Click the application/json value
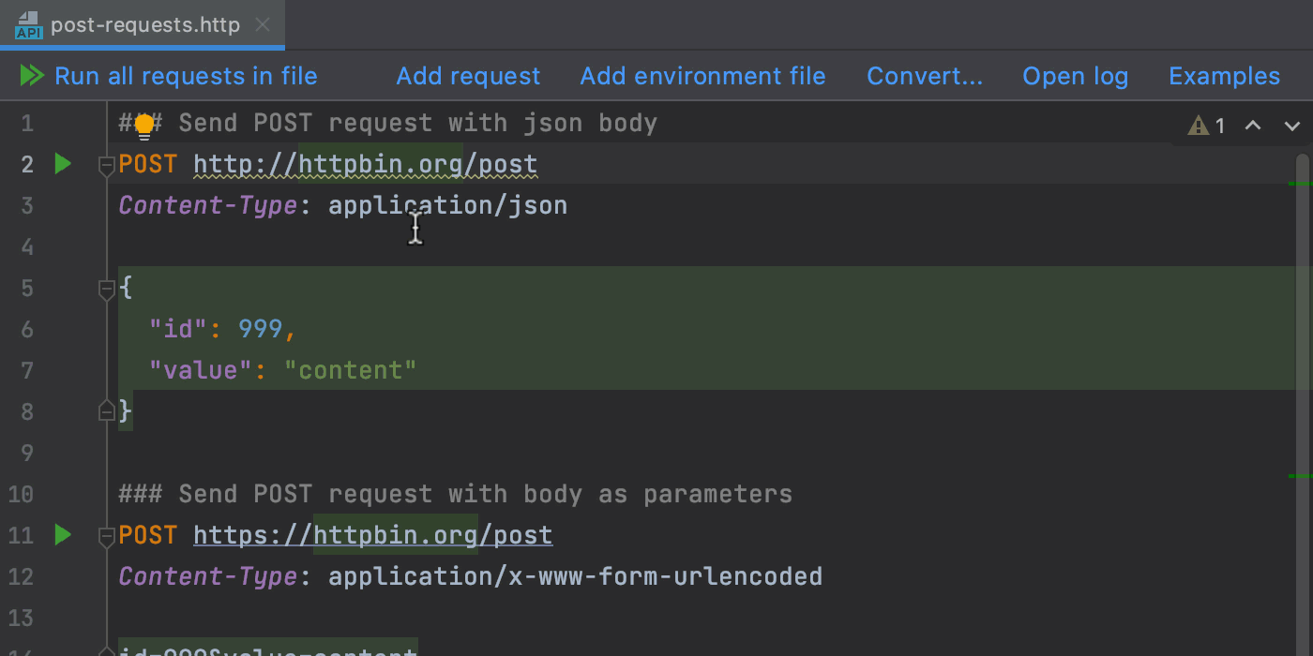Image resolution: width=1313 pixels, height=656 pixels. pyautogui.click(x=447, y=205)
